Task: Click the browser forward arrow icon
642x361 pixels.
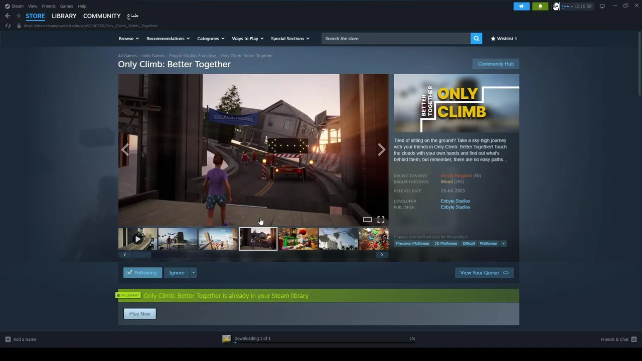Action: point(18,16)
